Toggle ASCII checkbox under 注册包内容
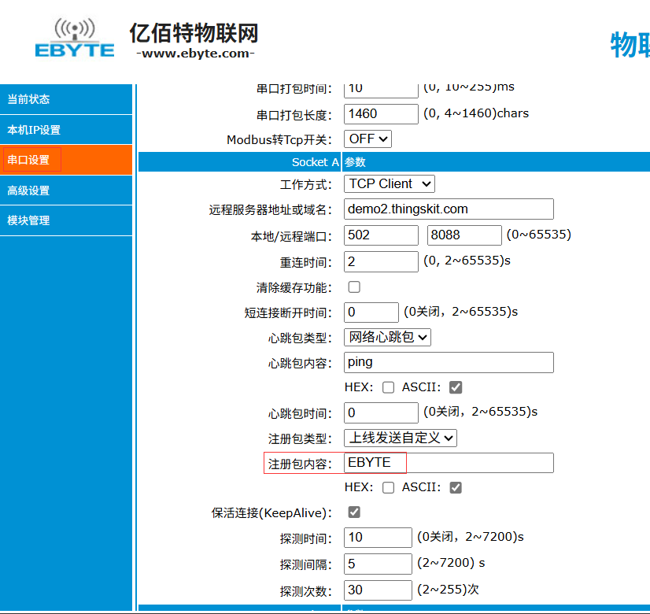The height and width of the screenshot is (614, 650). [x=455, y=487]
